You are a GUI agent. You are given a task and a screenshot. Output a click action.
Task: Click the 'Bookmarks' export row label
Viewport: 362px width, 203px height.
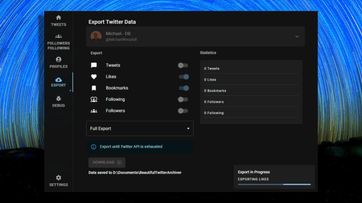(117, 88)
